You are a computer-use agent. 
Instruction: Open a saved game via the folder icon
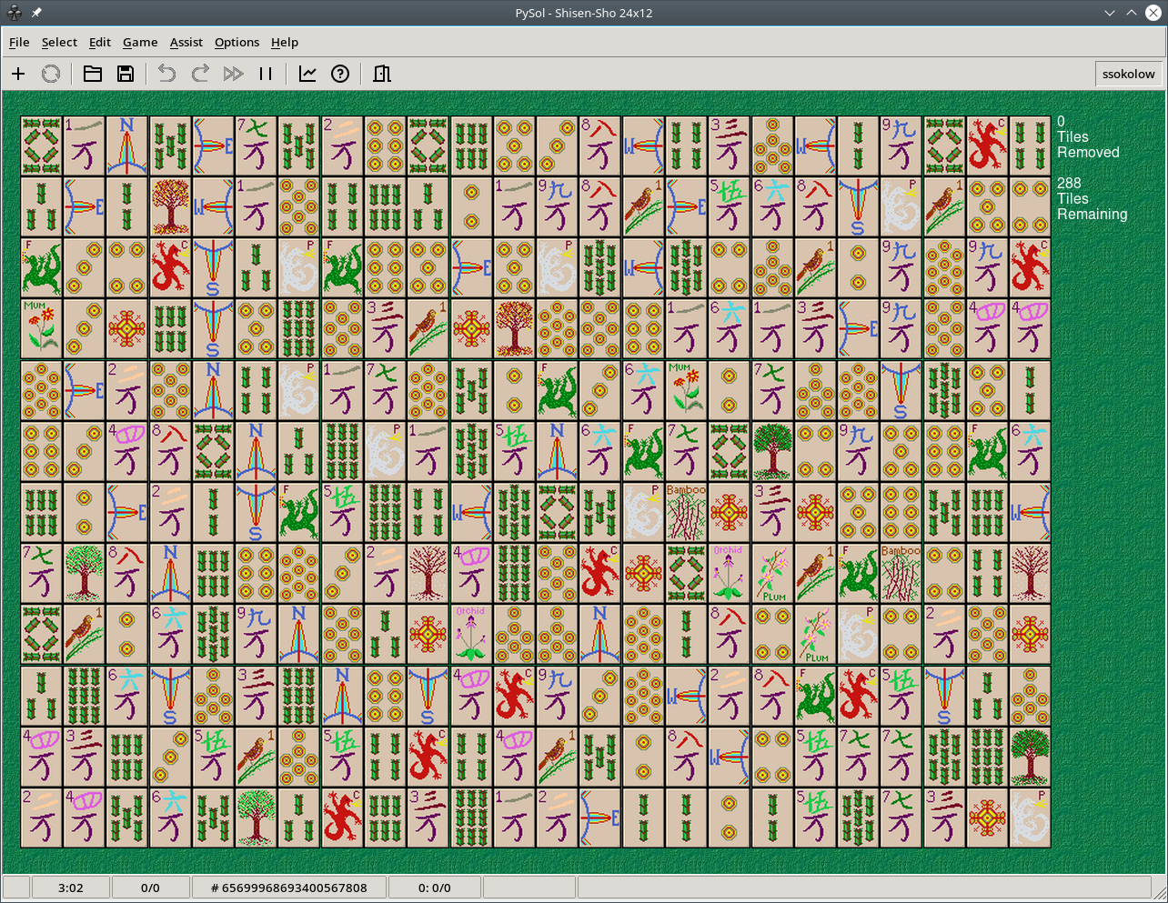(93, 74)
